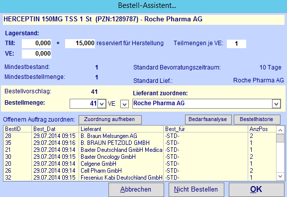Click Abbrechen to cancel
The image size is (287, 197).
pyautogui.click(x=136, y=190)
